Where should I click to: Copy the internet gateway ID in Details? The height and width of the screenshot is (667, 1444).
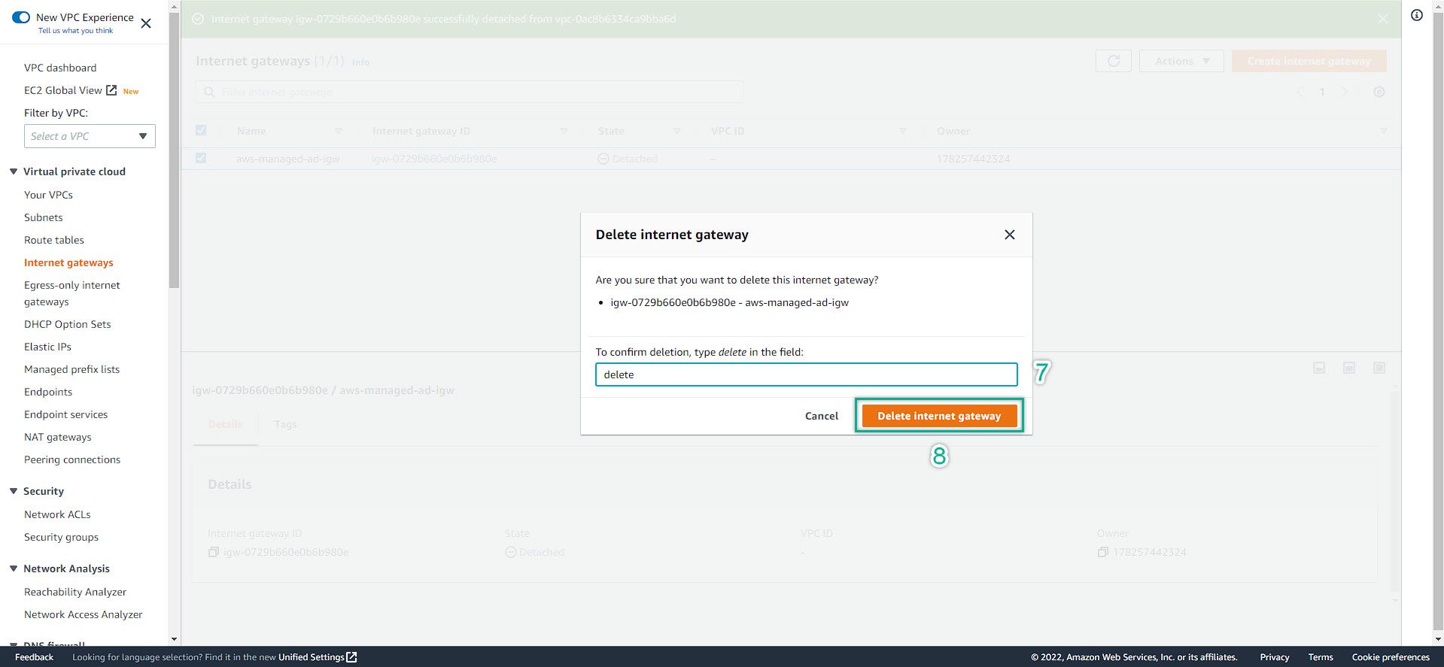click(x=214, y=552)
